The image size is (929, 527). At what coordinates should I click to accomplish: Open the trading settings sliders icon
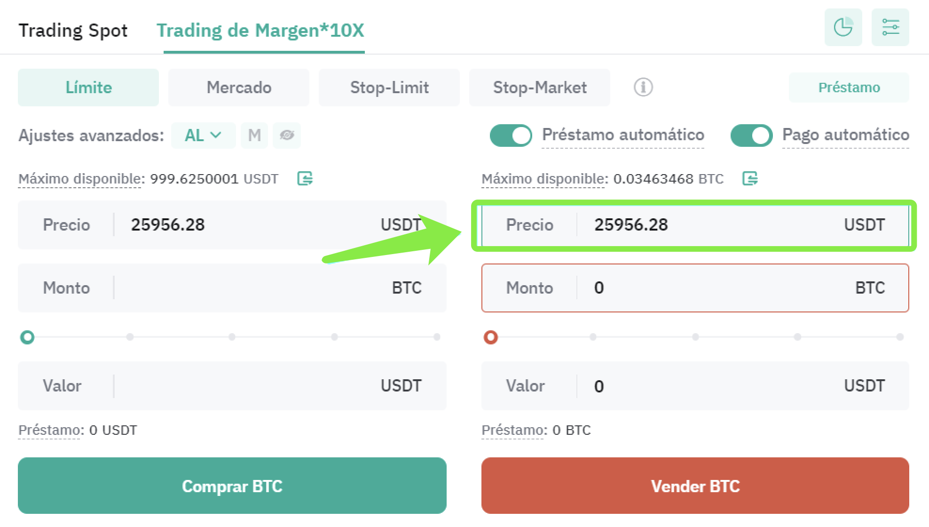890,27
